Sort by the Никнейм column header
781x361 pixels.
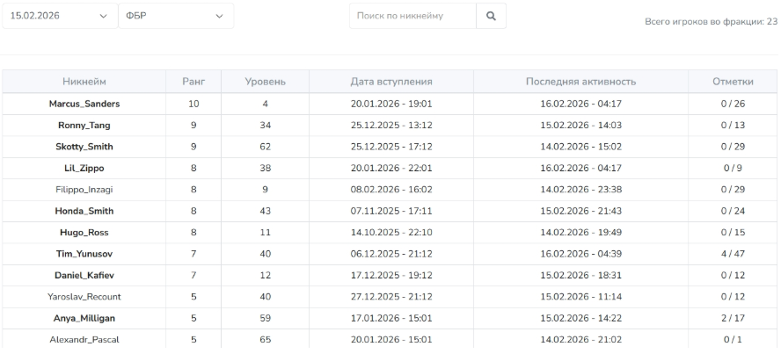click(x=84, y=82)
